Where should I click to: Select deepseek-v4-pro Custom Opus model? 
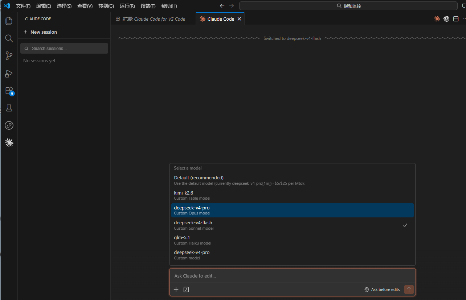293,210
